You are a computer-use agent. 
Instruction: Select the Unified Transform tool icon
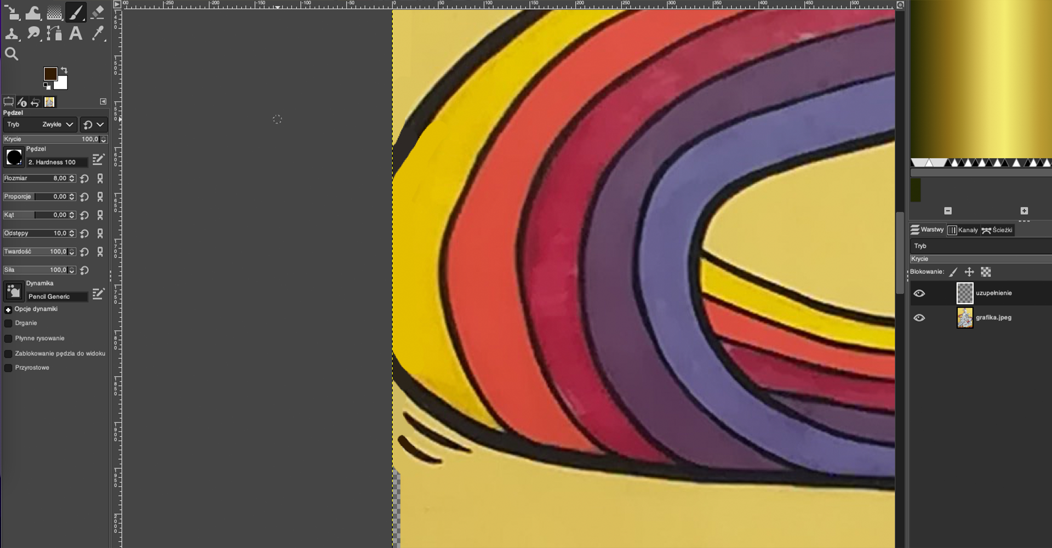click(x=12, y=12)
